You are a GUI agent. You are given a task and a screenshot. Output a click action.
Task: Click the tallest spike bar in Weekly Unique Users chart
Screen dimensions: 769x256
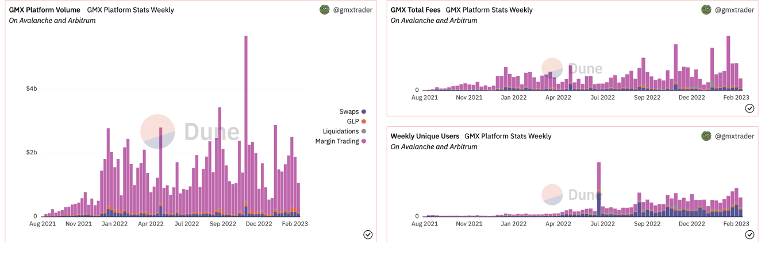tap(599, 184)
